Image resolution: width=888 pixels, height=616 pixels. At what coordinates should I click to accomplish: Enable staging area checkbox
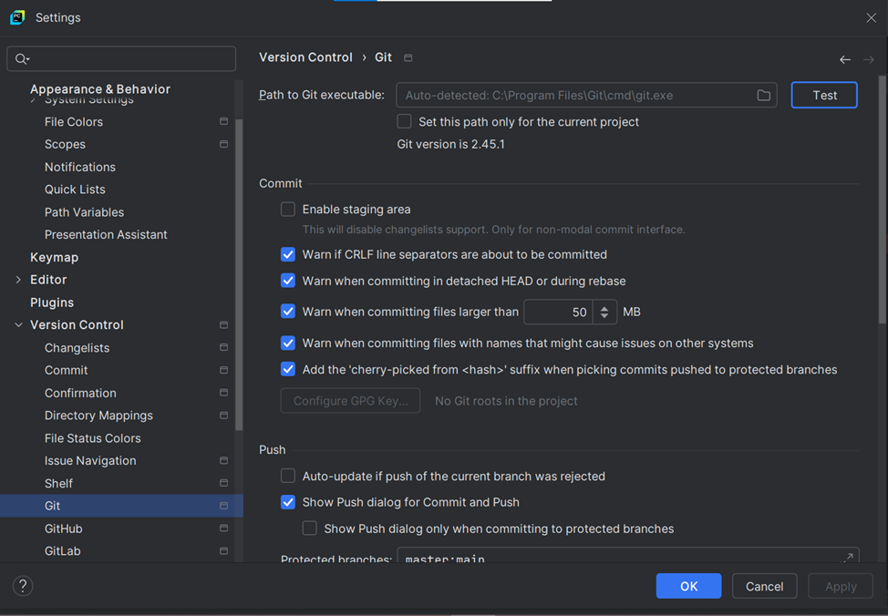[x=288, y=210]
